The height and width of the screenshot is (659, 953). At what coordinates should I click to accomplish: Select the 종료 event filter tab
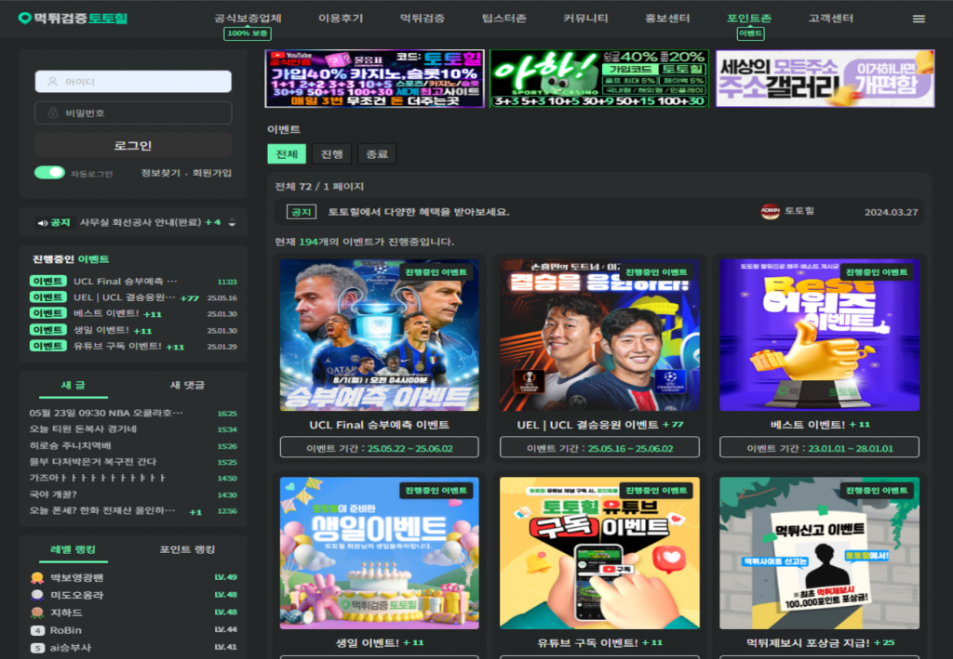coord(377,154)
